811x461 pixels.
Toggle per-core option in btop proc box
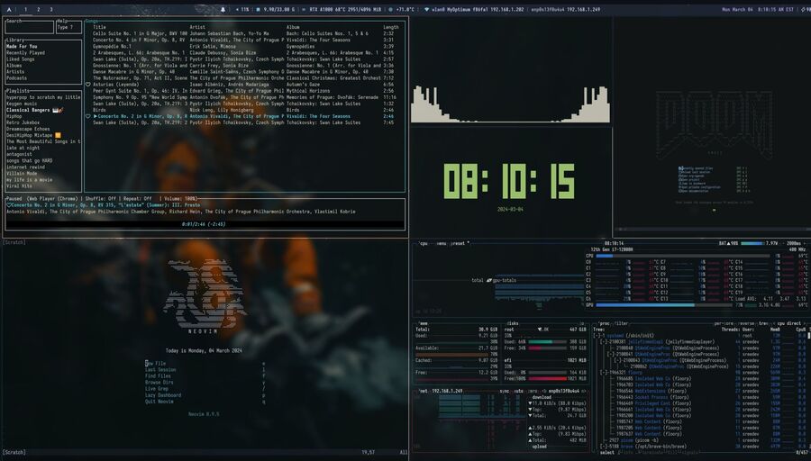pyautogui.click(x=724, y=323)
